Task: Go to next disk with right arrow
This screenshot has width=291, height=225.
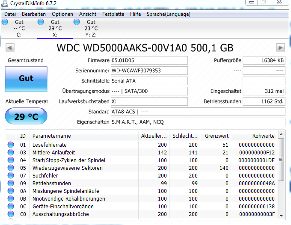Action: click(x=280, y=48)
